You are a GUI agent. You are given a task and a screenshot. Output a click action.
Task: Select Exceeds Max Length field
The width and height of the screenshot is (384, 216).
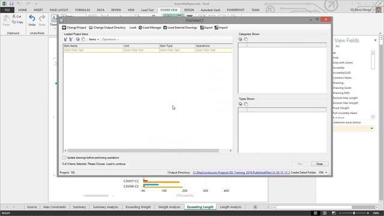(x=345, y=98)
